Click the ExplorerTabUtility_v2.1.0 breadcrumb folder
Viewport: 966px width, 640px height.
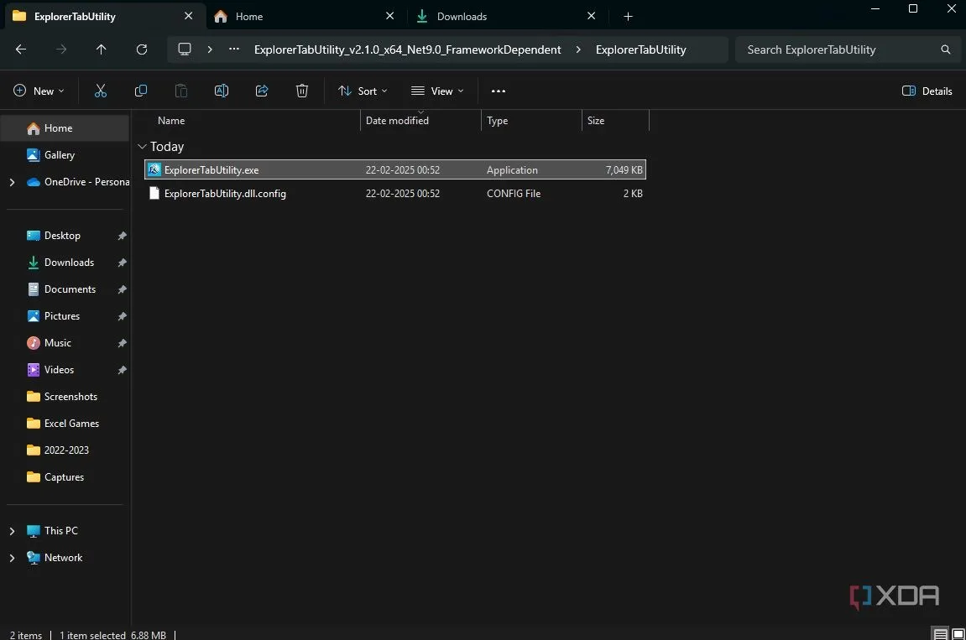point(407,49)
